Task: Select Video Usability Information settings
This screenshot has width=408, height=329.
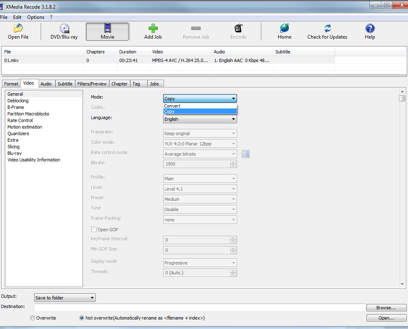Action: [34, 160]
